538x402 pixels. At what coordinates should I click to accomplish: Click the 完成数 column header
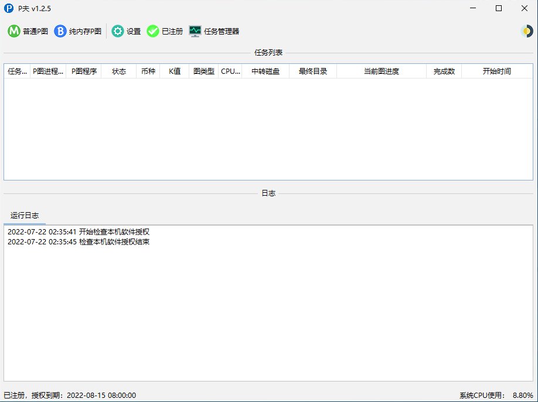coord(444,71)
